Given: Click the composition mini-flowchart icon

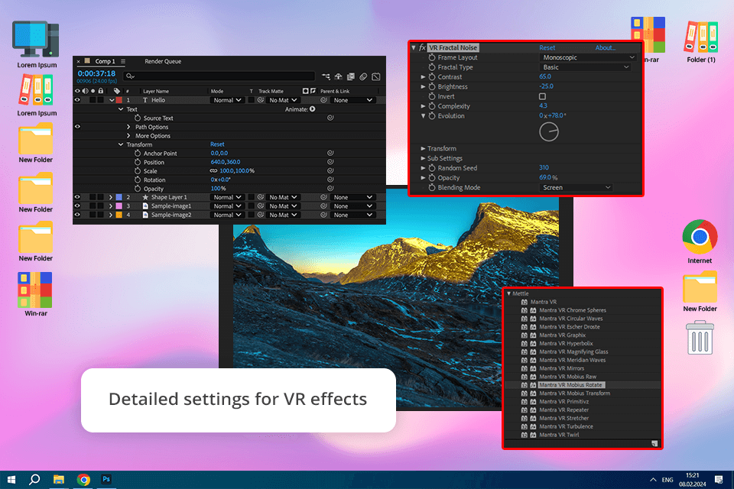Looking at the screenshot, I should (326, 76).
